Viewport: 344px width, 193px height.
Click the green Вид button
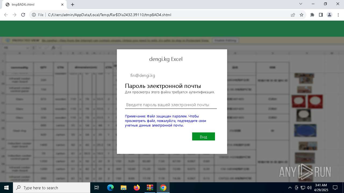[x=203, y=136]
